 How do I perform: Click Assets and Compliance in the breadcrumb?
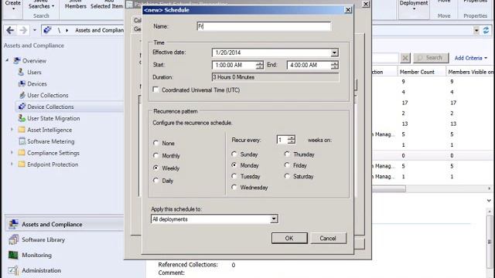pyautogui.click(x=99, y=30)
